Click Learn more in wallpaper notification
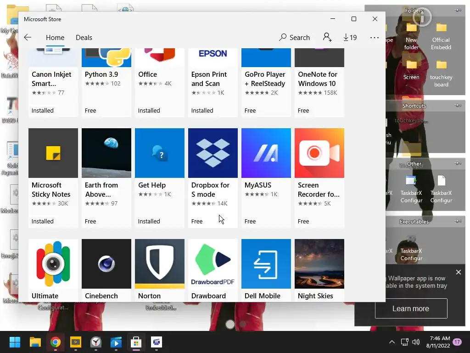470x353 pixels. tap(411, 308)
